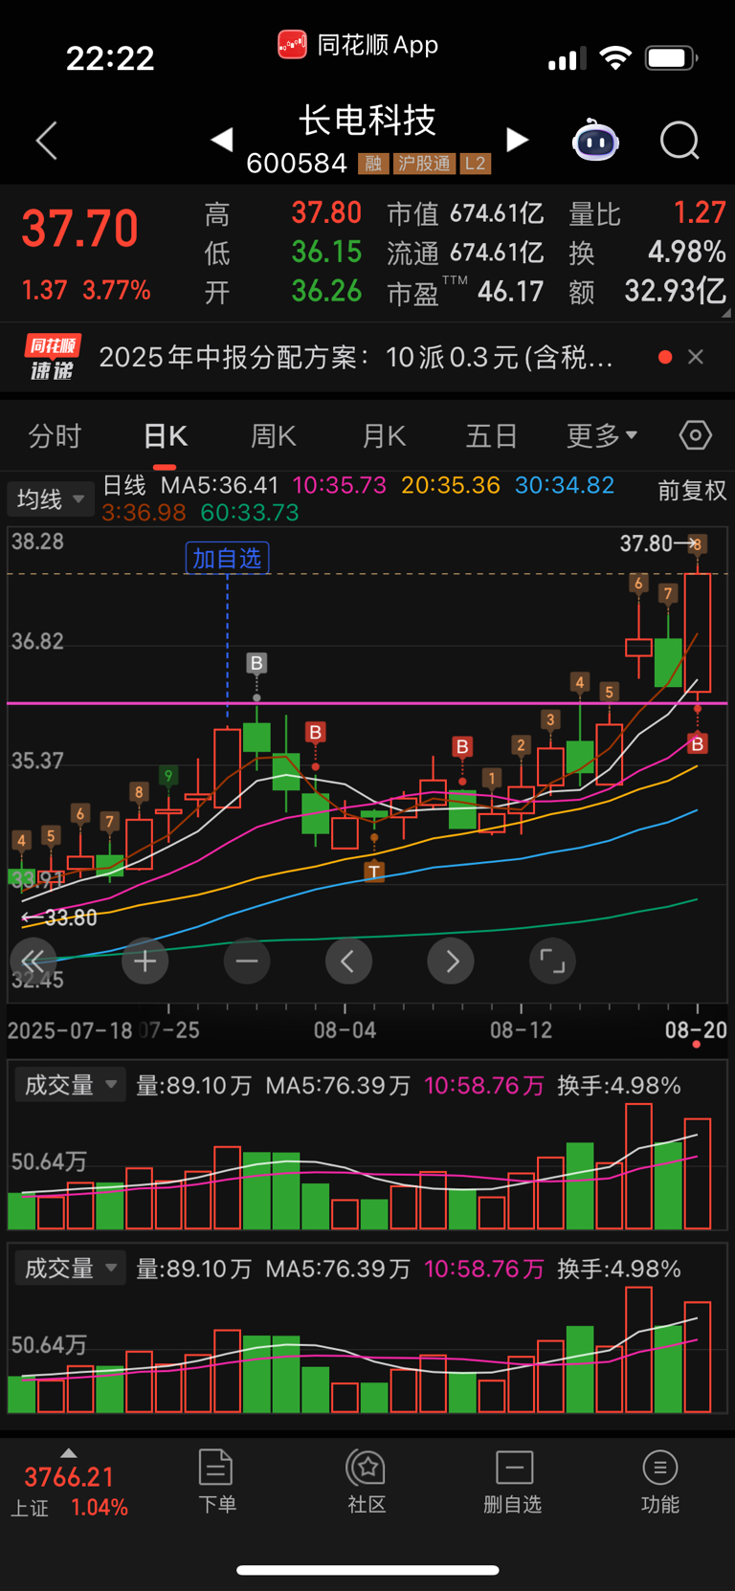Tap the MA5:36.41 moving average label
This screenshot has width=735, height=1591.
click(x=220, y=486)
